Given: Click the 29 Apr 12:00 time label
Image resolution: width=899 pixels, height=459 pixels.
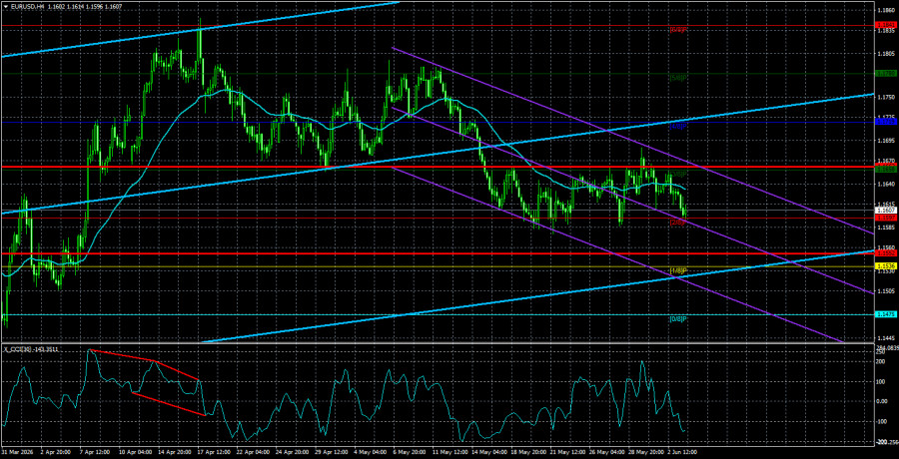Looking at the screenshot, I should click(x=331, y=452).
